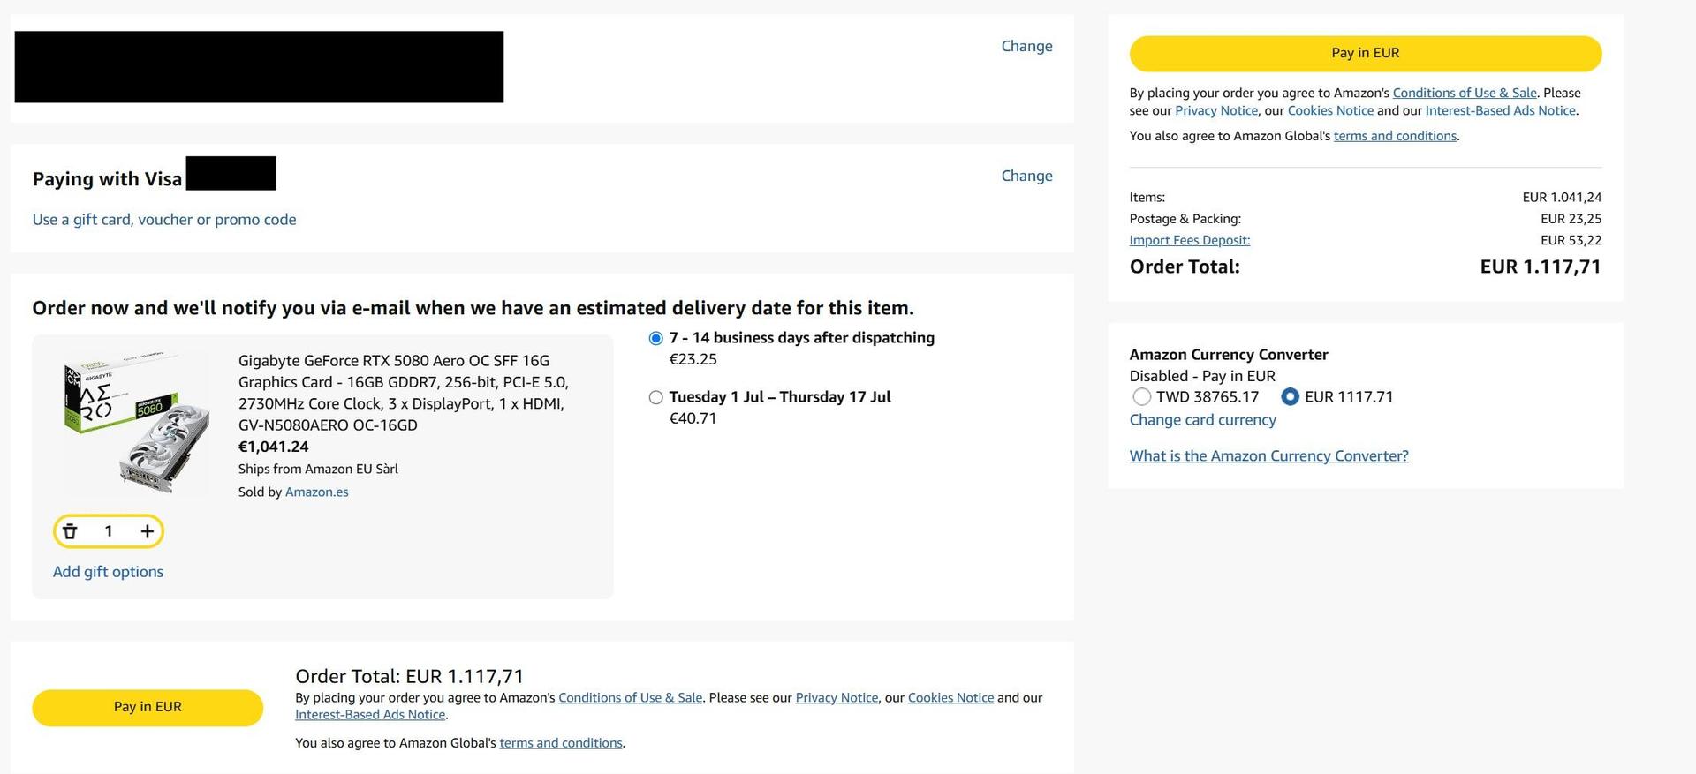
Task: Choose Tuesday 1 Jul – Thursday 17 Jul delivery
Action: [655, 397]
